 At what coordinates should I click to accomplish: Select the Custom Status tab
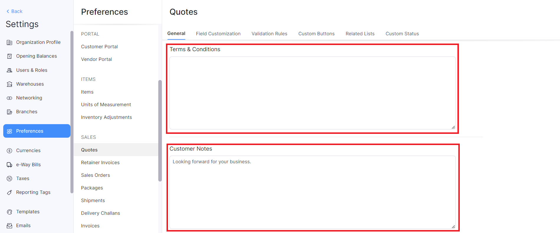(402, 34)
